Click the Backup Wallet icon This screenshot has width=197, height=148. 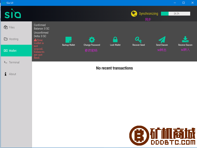[x=68, y=40]
